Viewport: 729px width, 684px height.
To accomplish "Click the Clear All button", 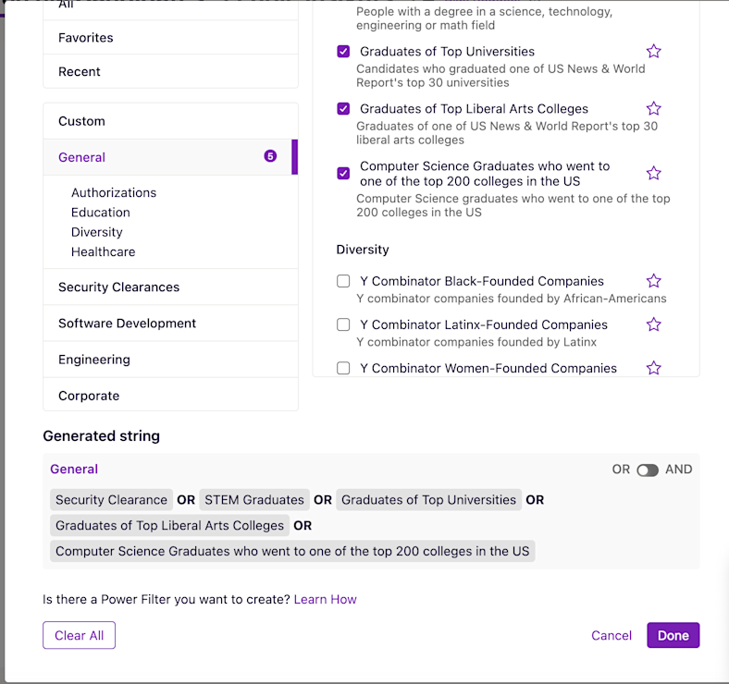I will coord(79,636).
